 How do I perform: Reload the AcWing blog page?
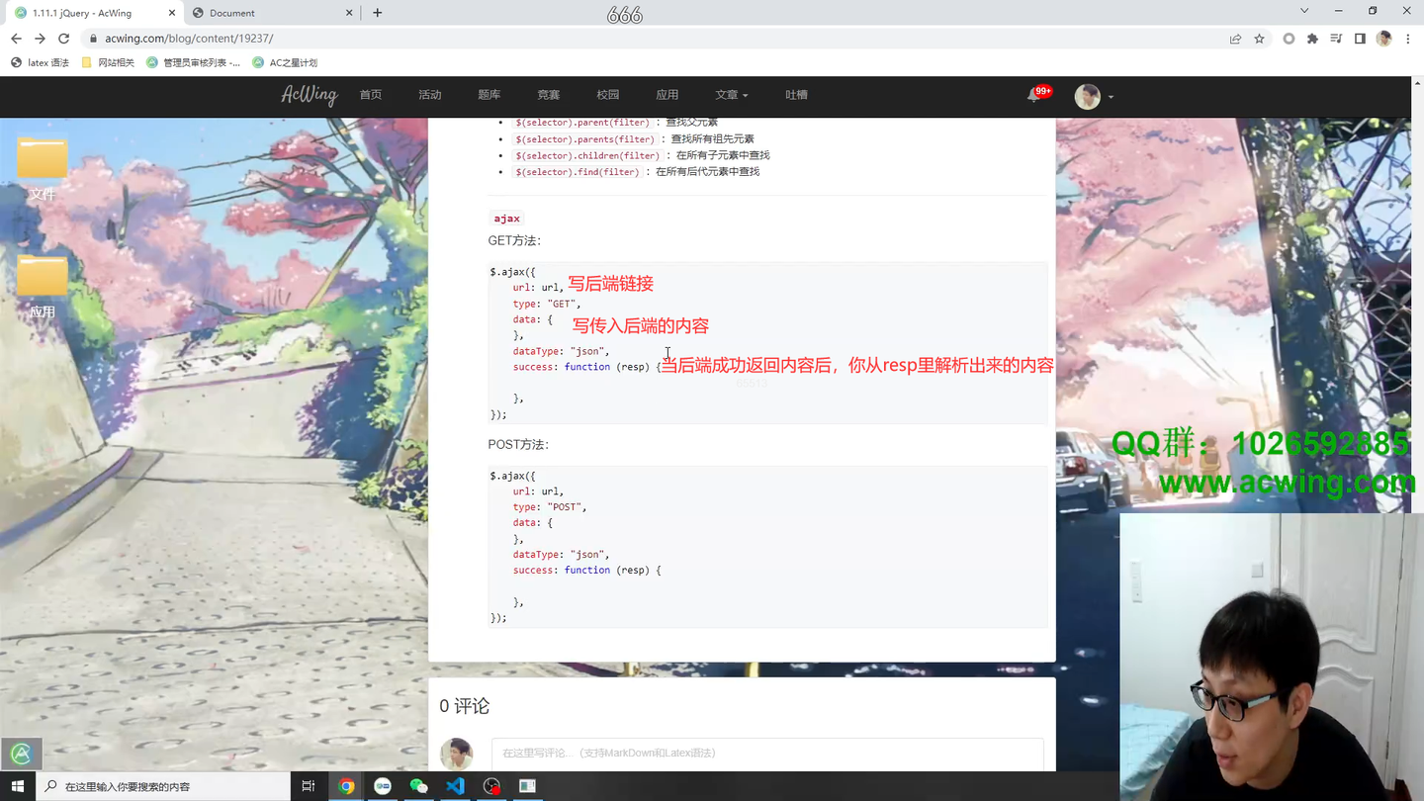click(64, 39)
